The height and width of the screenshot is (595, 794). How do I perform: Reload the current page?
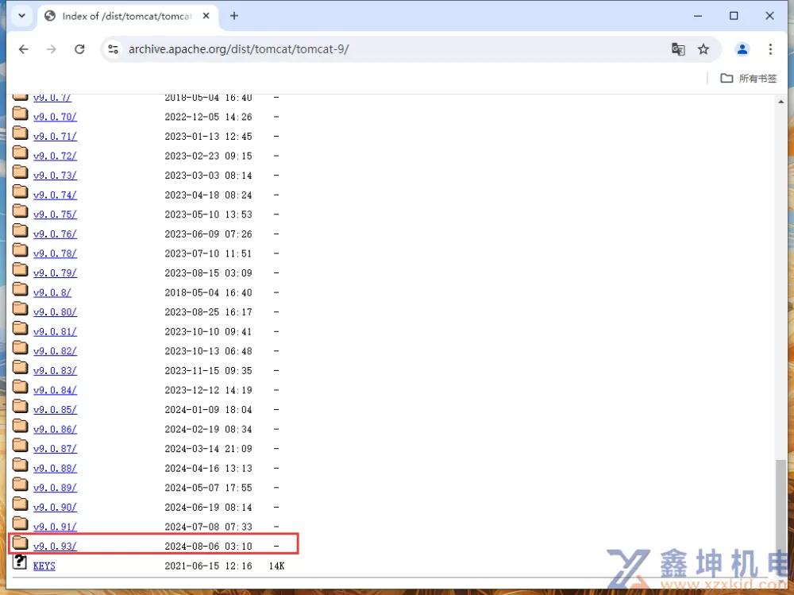point(79,49)
